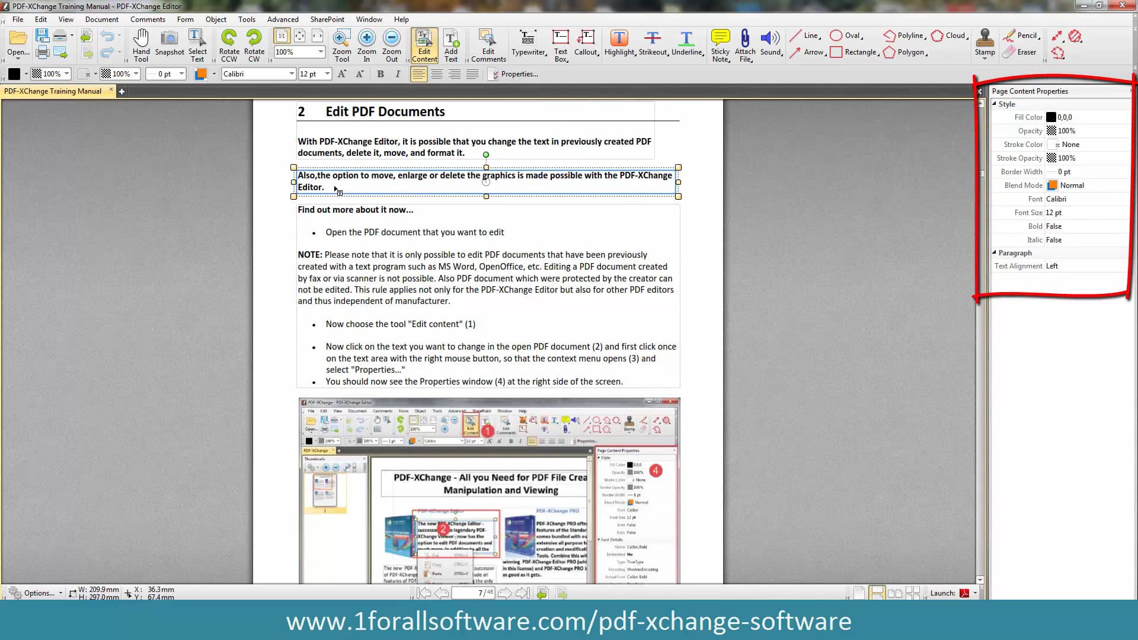Toggle Italic formatting off
This screenshot has width=1138, height=640.
click(x=399, y=73)
